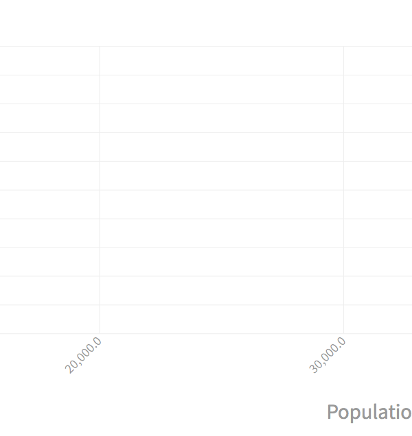Click where 20,000.0 gridline meets bottom axis line
The width and height of the screenshot is (412, 436).
click(100, 334)
